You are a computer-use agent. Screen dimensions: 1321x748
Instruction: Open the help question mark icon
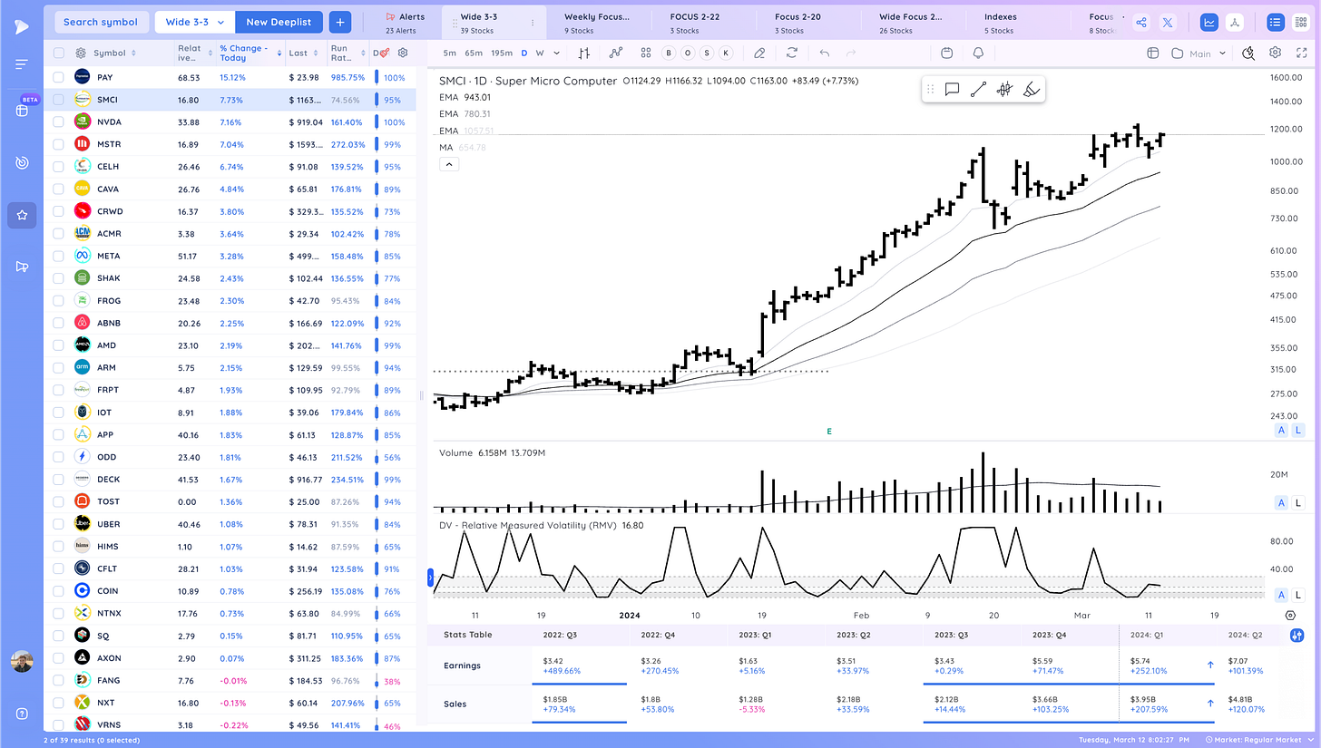pyautogui.click(x=22, y=713)
